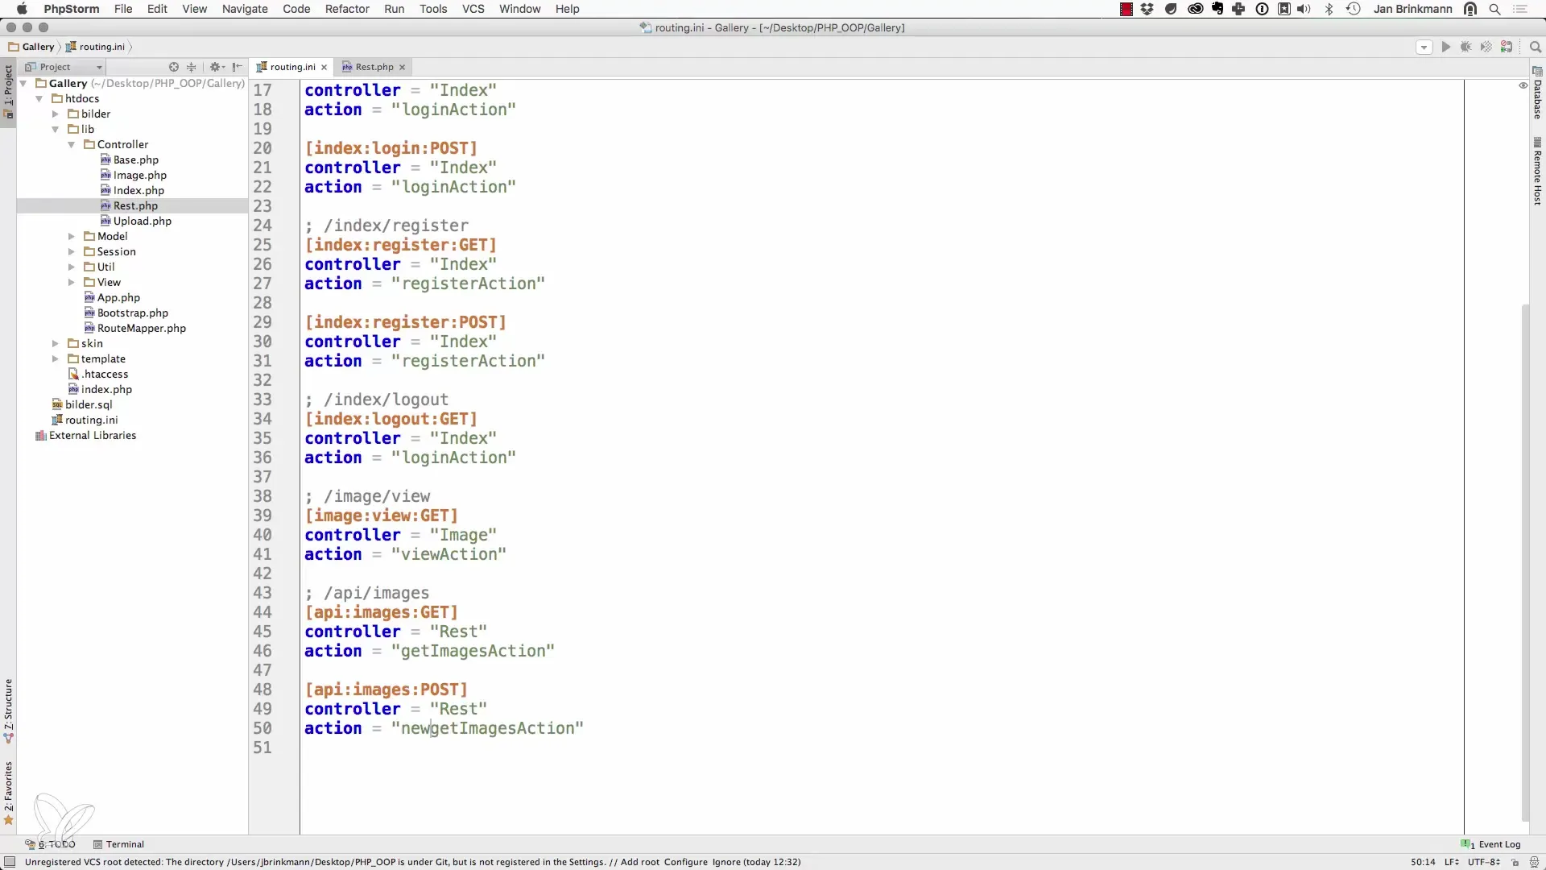Select Bootstrap.php file
The width and height of the screenshot is (1546, 870).
click(x=126, y=313)
